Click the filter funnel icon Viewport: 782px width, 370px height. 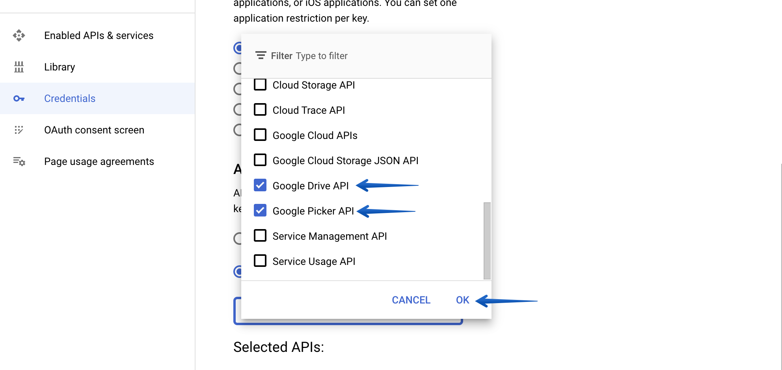pyautogui.click(x=261, y=55)
